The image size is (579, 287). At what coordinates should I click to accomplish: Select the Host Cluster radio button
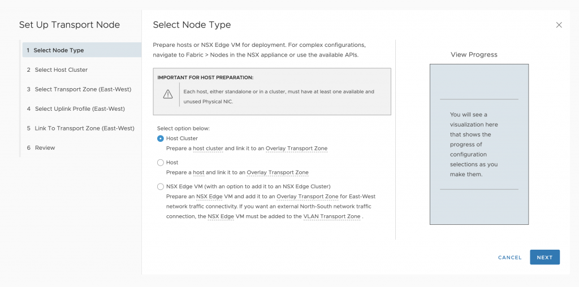[x=160, y=138]
